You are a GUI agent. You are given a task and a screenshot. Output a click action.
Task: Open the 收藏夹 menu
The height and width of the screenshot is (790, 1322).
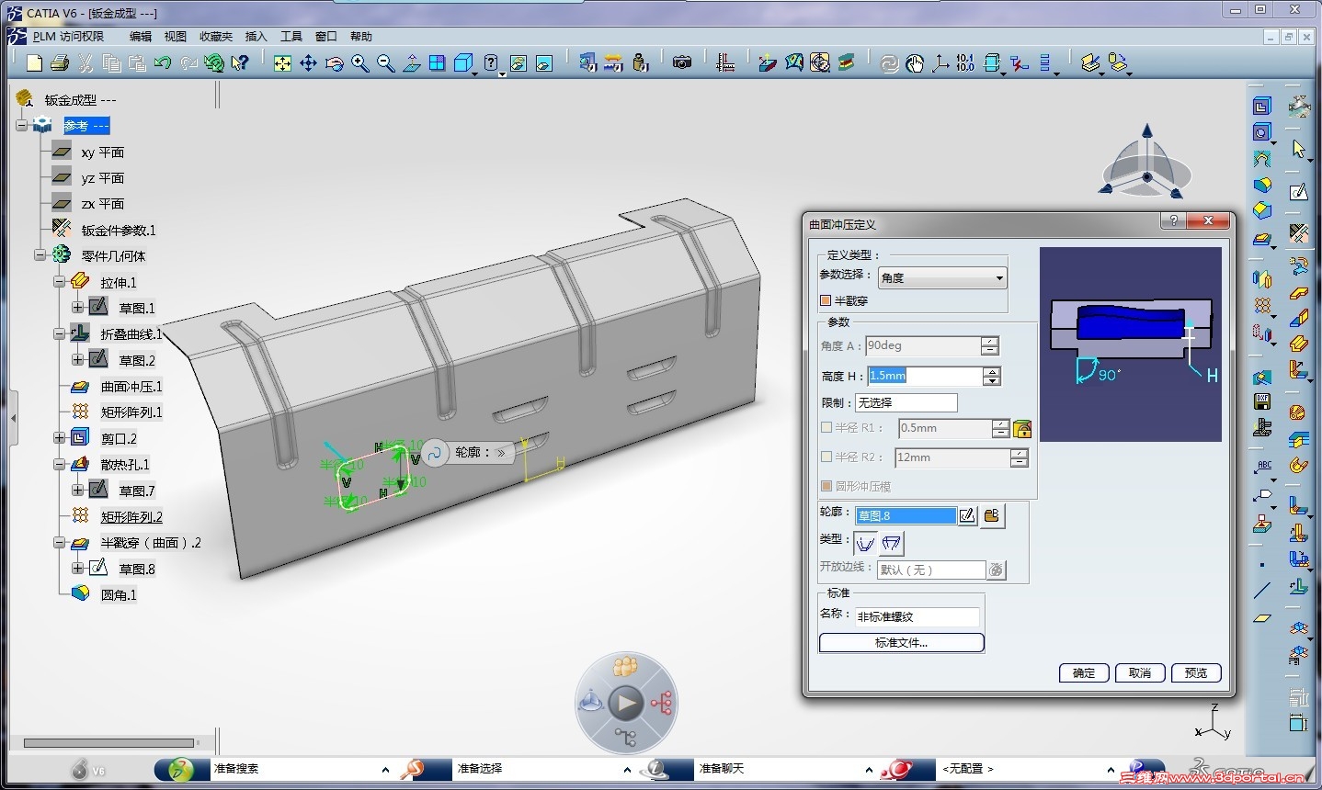(x=216, y=37)
